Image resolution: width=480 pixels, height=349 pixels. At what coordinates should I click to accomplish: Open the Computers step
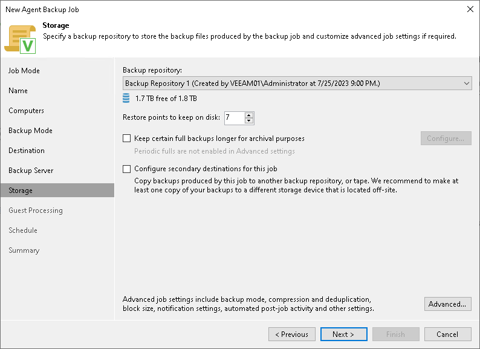coord(26,111)
